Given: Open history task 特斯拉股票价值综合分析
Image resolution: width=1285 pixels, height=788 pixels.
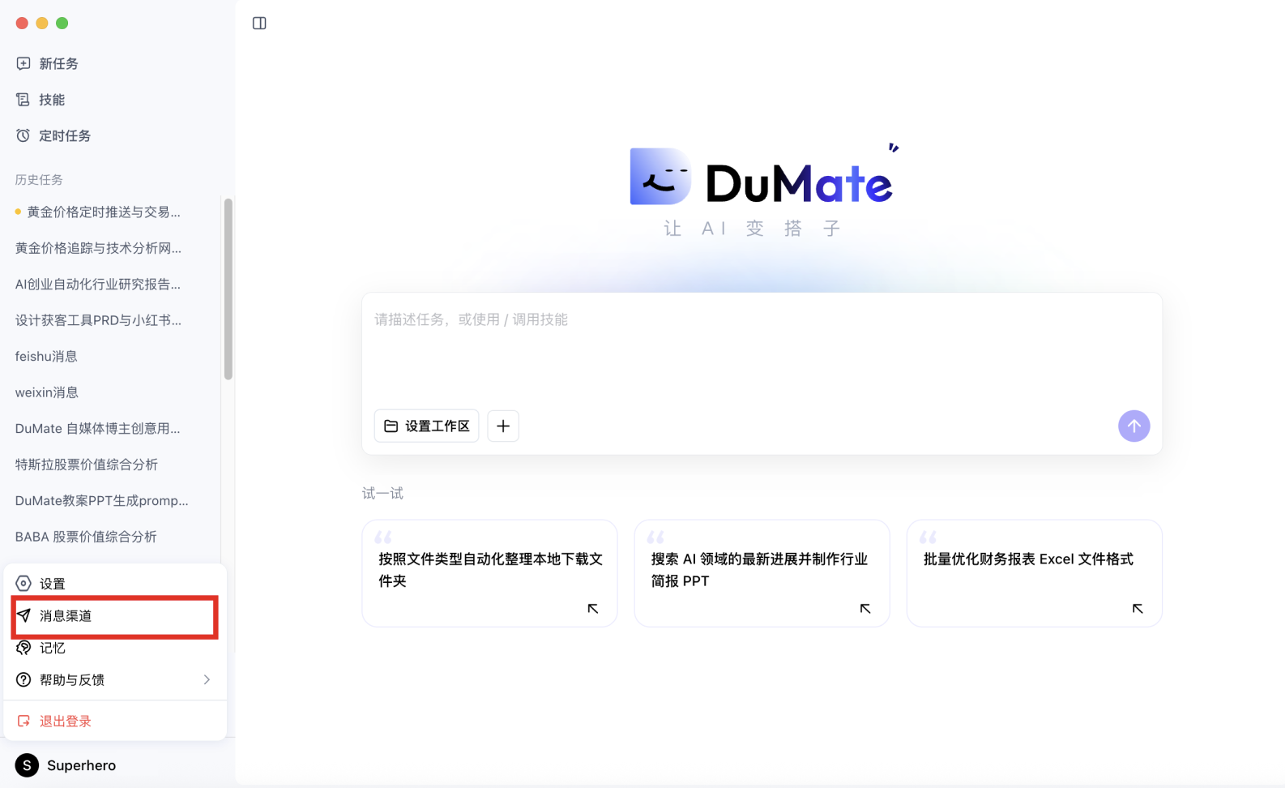Looking at the screenshot, I should pyautogui.click(x=87, y=465).
